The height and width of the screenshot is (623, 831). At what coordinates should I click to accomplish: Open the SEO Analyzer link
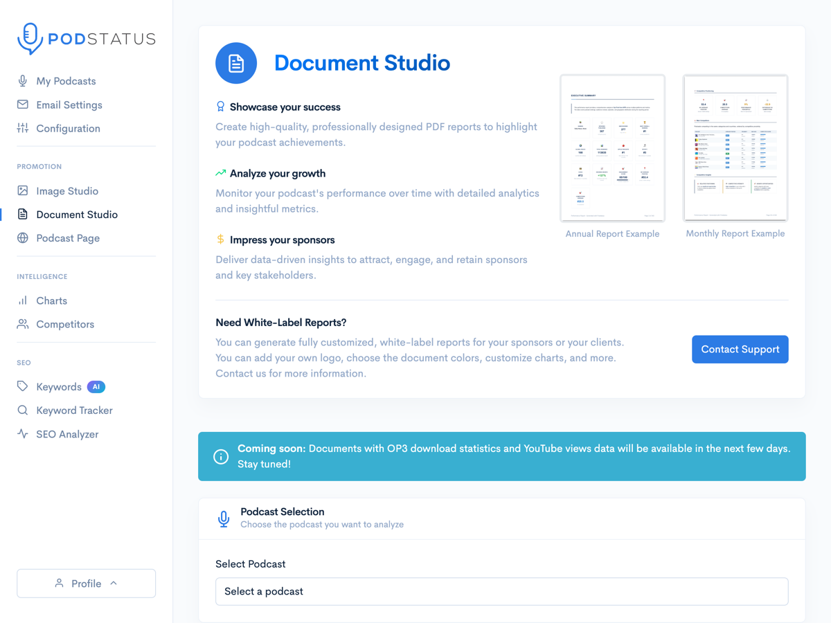pyautogui.click(x=67, y=434)
